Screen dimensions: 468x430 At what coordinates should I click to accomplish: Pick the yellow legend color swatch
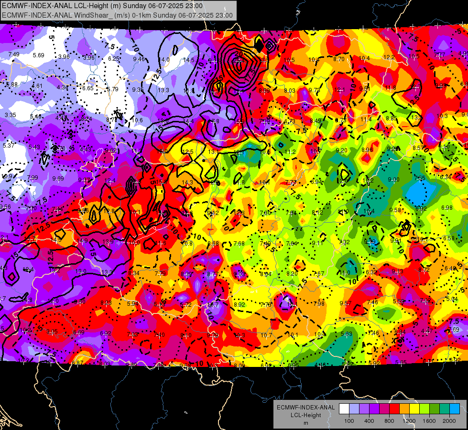(x=414, y=409)
